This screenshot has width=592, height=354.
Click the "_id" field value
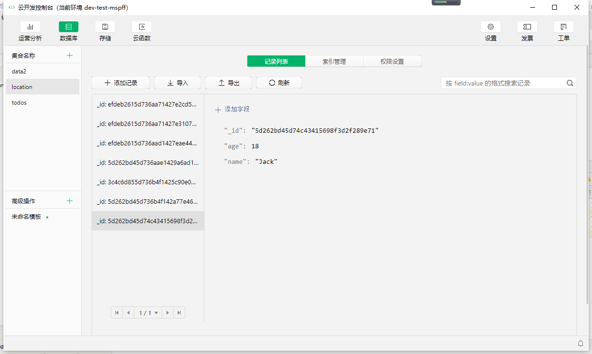[315, 131]
